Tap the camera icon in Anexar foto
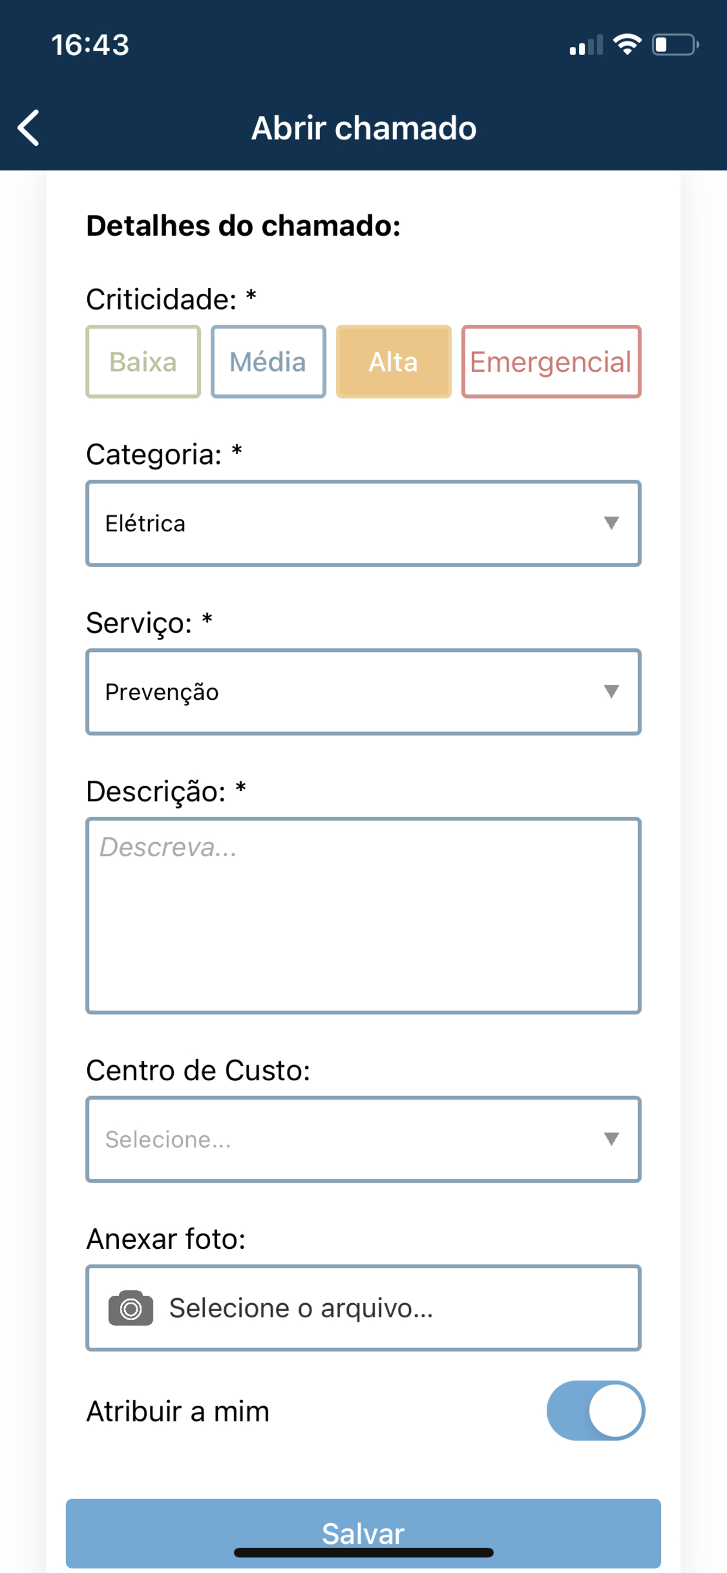The height and width of the screenshot is (1573, 727). 131,1308
